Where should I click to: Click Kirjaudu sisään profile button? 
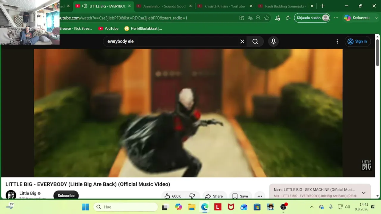(312, 18)
